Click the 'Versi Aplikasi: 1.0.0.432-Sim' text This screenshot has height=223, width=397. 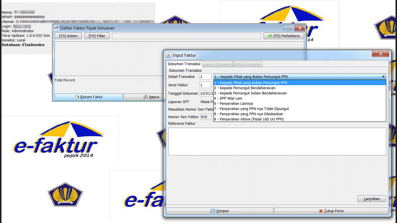26,35
